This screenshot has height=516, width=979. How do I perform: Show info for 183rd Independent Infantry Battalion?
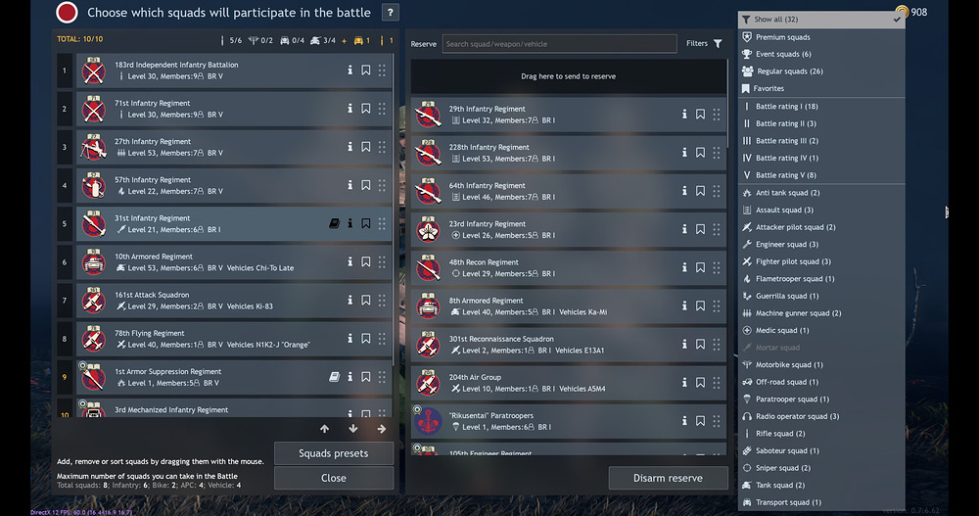(350, 70)
